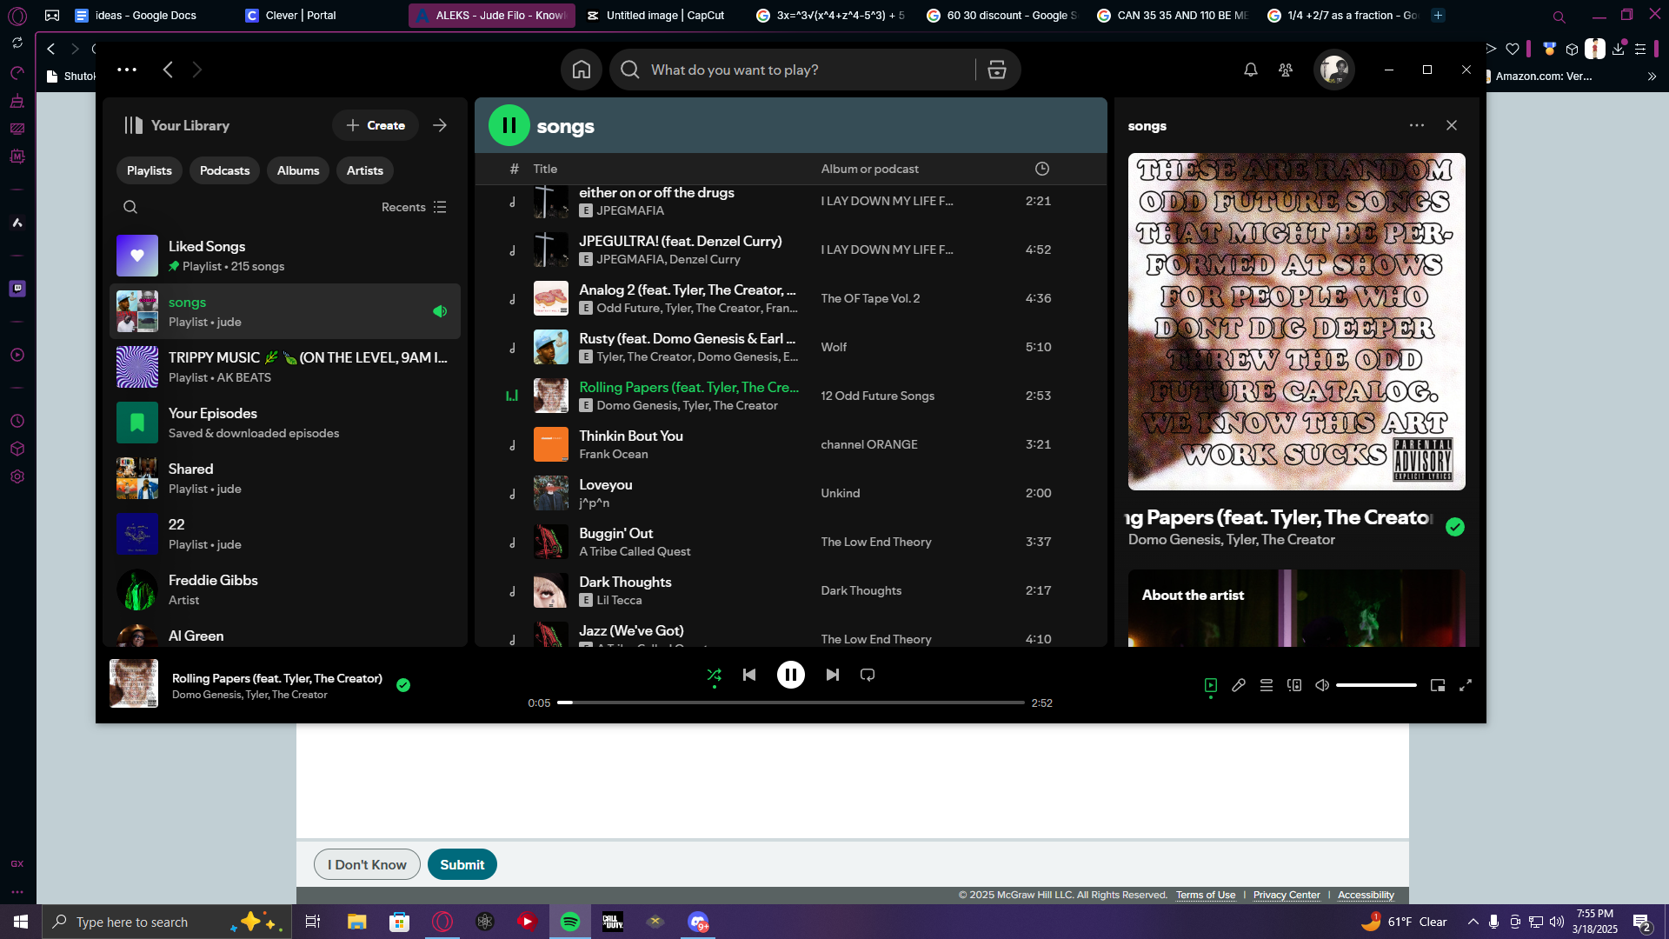The width and height of the screenshot is (1669, 939).
Task: Open Windows Start menu
Action: (x=21, y=922)
